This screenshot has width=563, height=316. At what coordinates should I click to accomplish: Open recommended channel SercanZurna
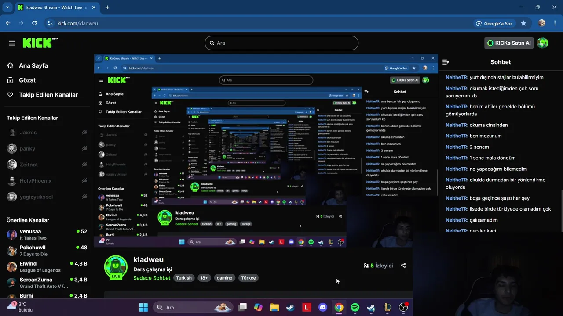coord(47,283)
